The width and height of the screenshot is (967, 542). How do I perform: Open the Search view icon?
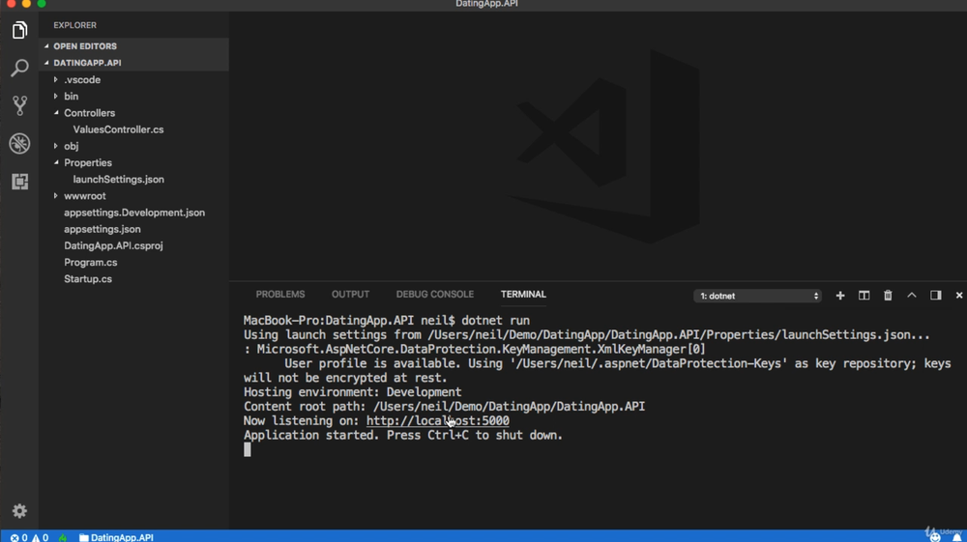pyautogui.click(x=19, y=68)
